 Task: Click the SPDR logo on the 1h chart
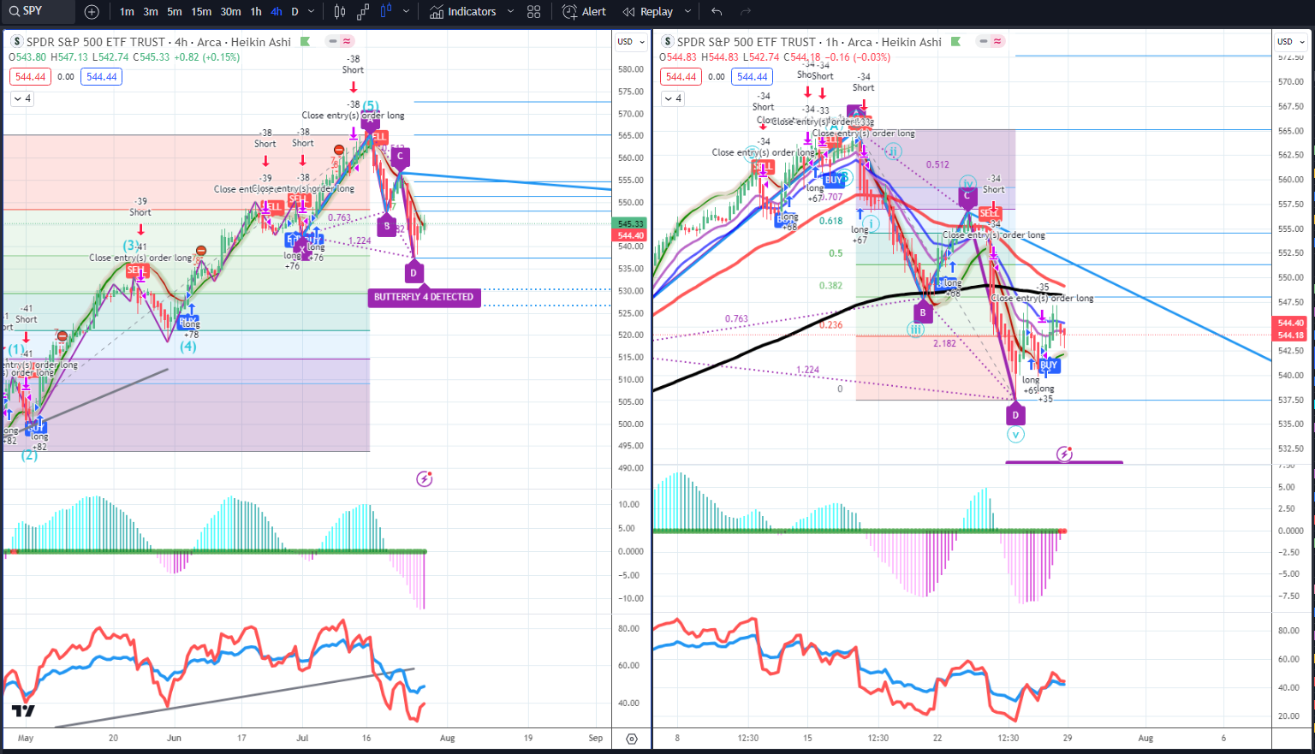667,41
